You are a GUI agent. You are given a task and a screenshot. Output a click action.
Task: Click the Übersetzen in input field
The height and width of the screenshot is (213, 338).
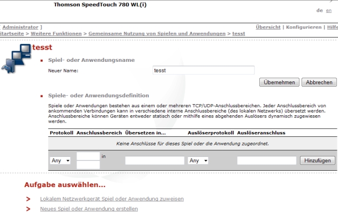pos(155,161)
